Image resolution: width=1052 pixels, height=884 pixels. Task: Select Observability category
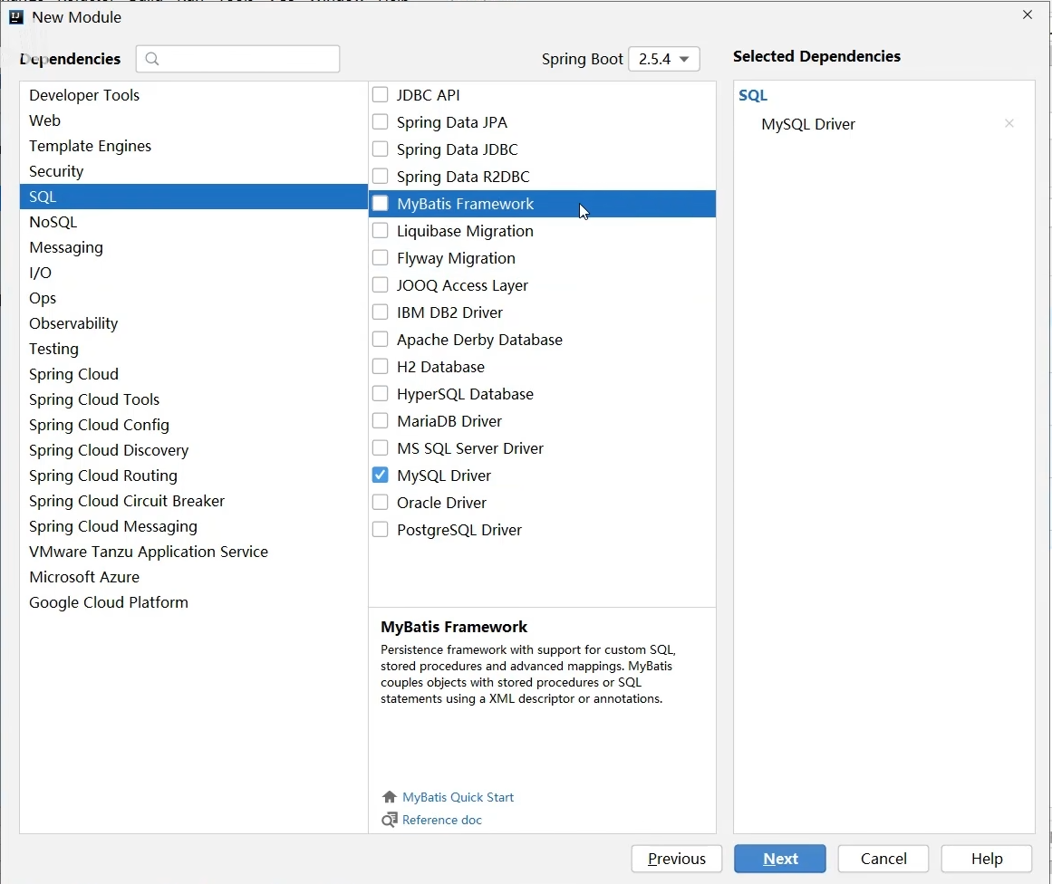(x=193, y=323)
